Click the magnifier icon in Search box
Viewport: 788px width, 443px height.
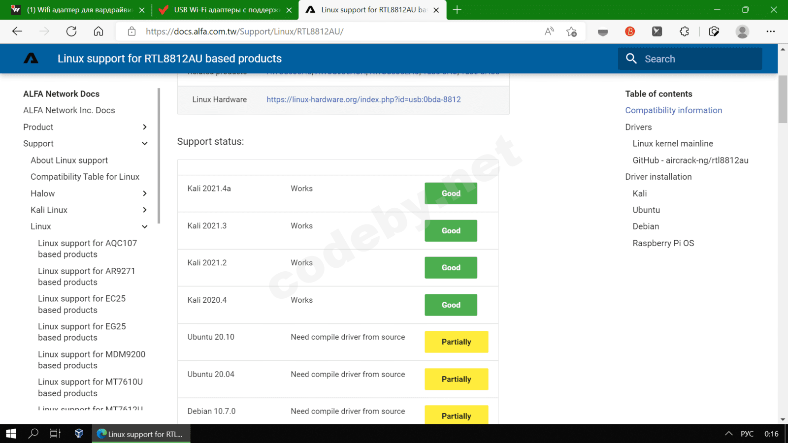click(x=631, y=59)
